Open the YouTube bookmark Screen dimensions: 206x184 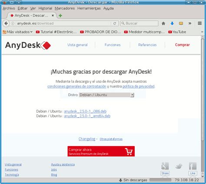click(177, 32)
